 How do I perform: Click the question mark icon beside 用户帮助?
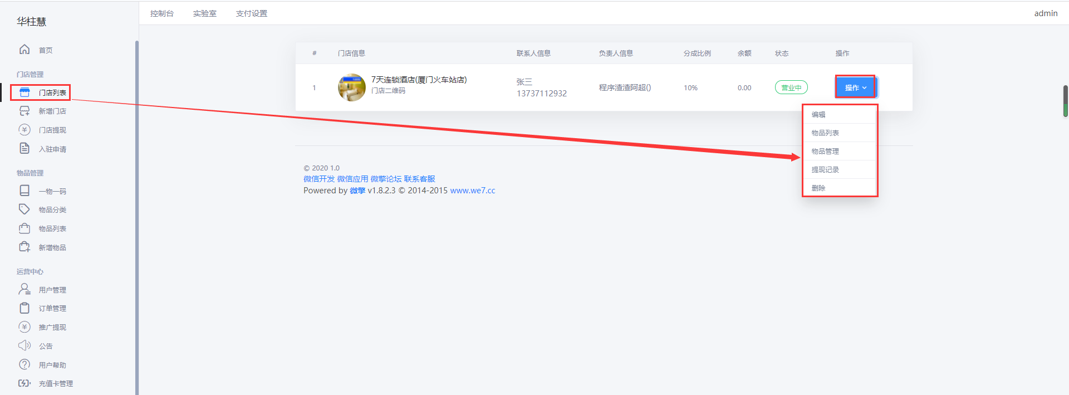point(24,364)
